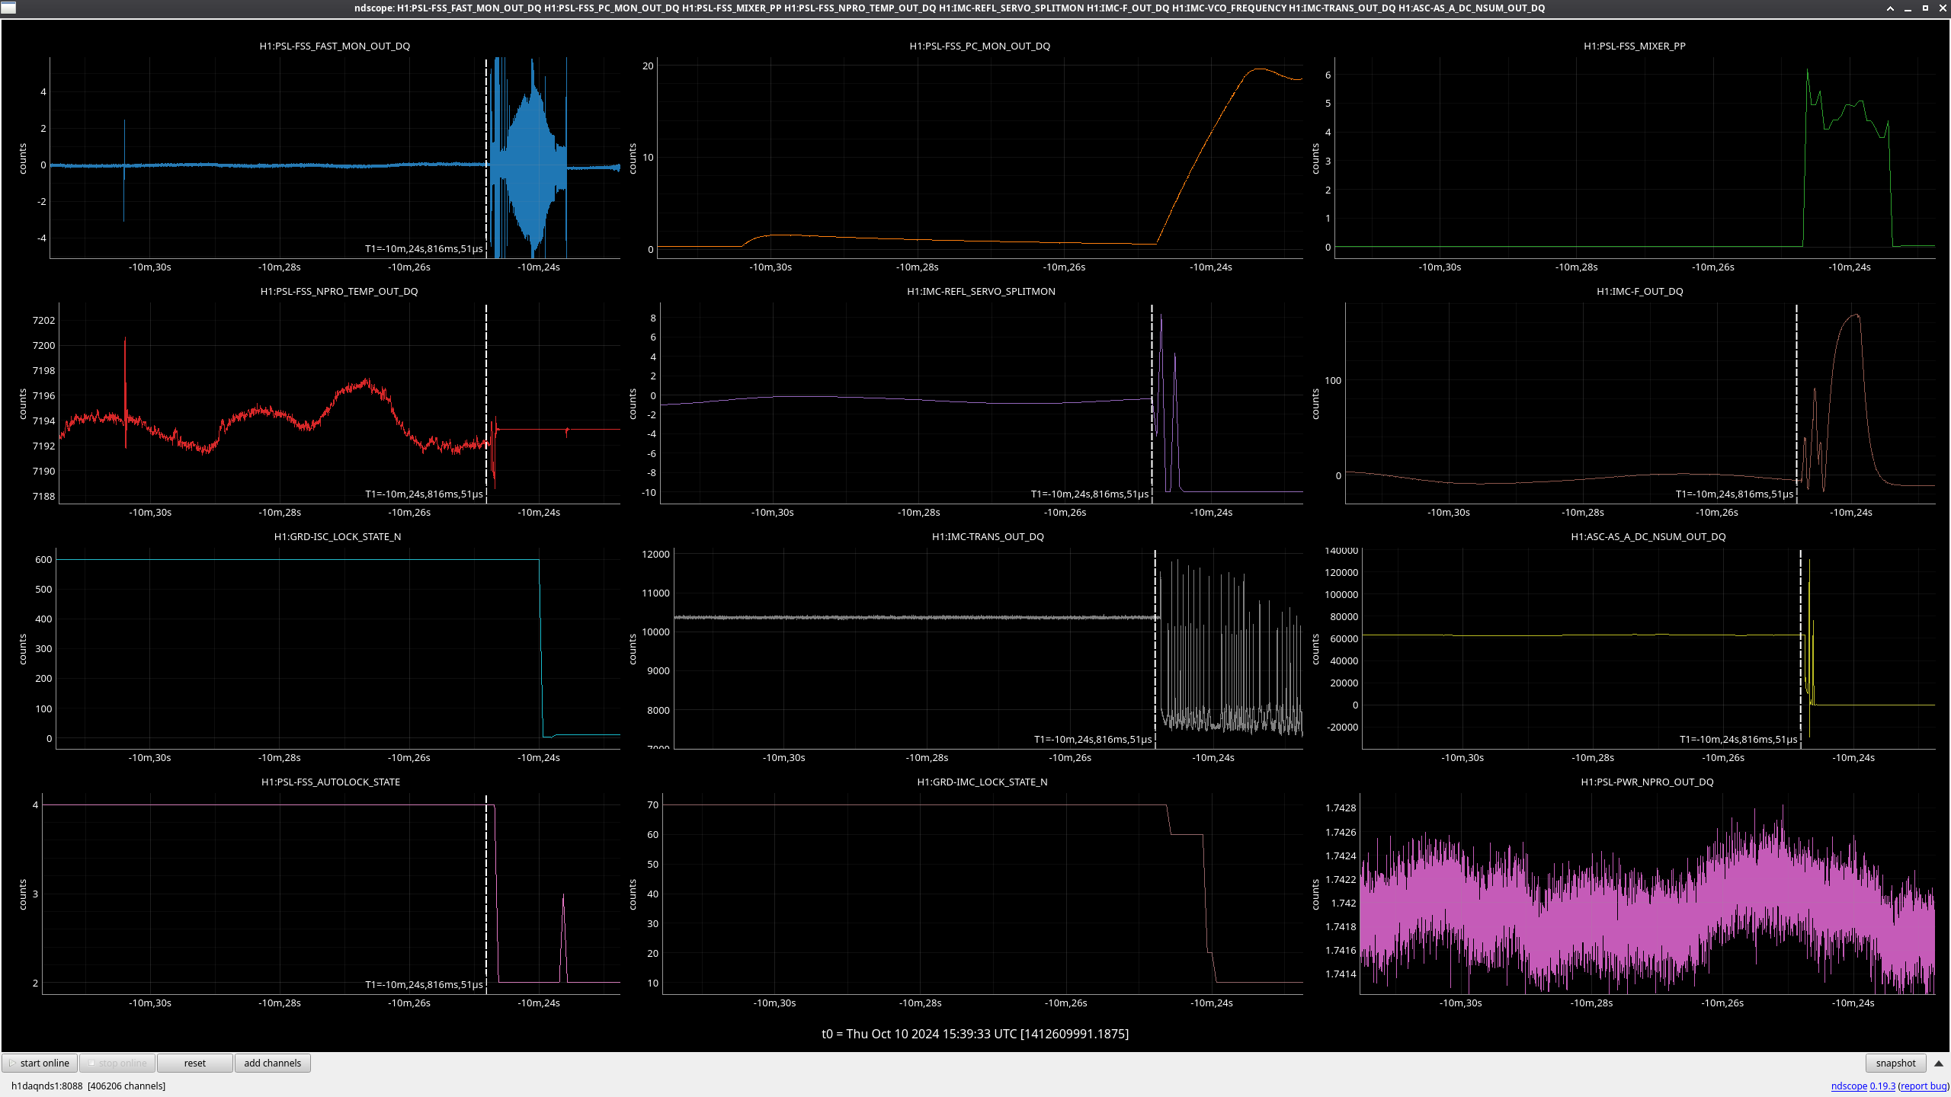Screen dimensions: 1951x1097
Task: Click the 70 y-axis tick in GRD-IMC_LOCK_STATE plot
Action: [x=652, y=804]
